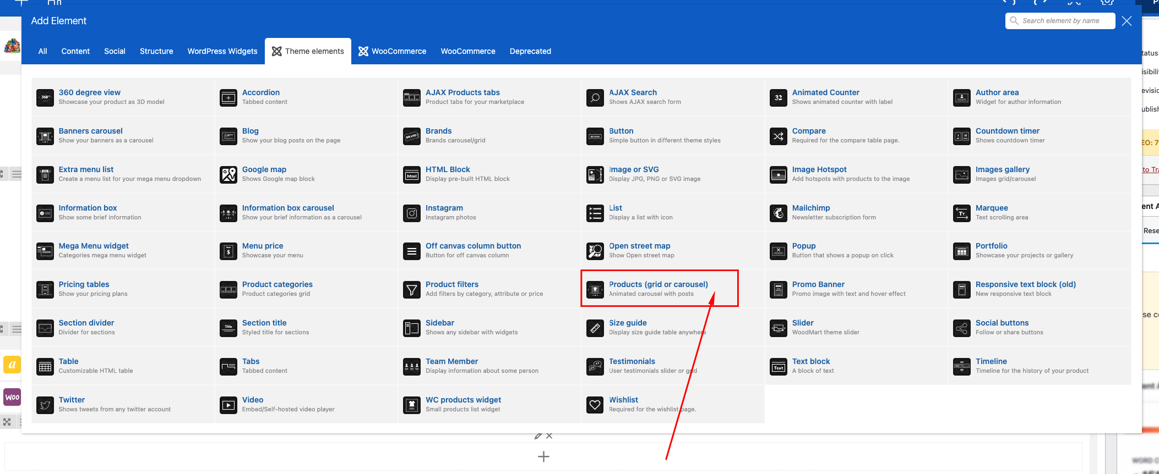The height and width of the screenshot is (474, 1159).
Task: Add the Banners carousel icon
Action: (45, 136)
